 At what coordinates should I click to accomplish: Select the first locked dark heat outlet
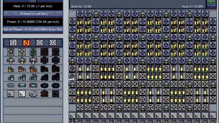tap(44, 78)
